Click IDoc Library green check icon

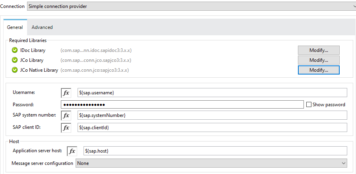pos(15,50)
